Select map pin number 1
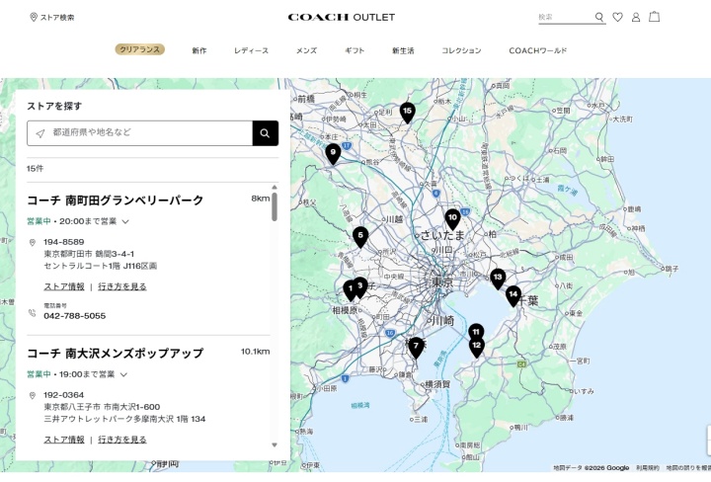The height and width of the screenshot is (482, 711). pyautogui.click(x=350, y=290)
